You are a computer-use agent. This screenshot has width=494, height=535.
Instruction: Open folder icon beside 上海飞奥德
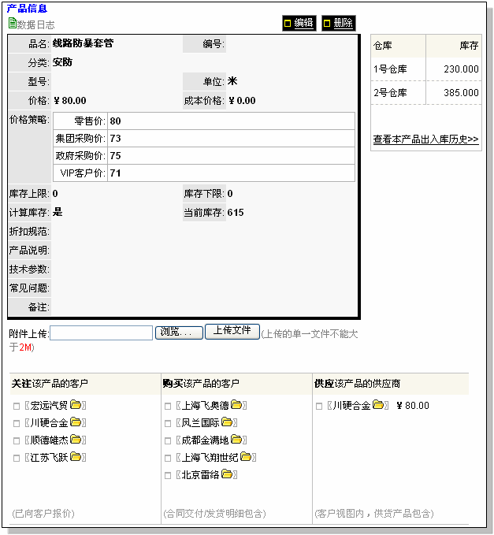point(237,406)
